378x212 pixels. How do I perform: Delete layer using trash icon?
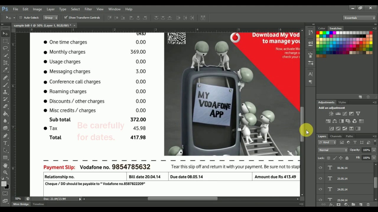pyautogui.click(x=368, y=204)
